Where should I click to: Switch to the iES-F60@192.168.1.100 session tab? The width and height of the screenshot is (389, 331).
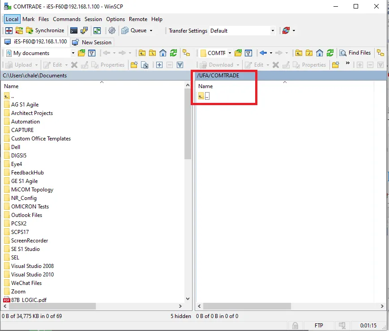click(36, 42)
